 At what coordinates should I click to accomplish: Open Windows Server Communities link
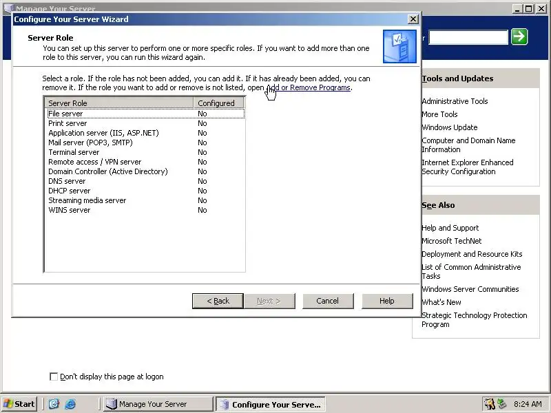[x=470, y=289]
